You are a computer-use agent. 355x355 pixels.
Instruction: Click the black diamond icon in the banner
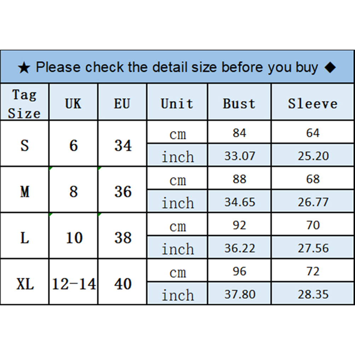click(x=330, y=67)
